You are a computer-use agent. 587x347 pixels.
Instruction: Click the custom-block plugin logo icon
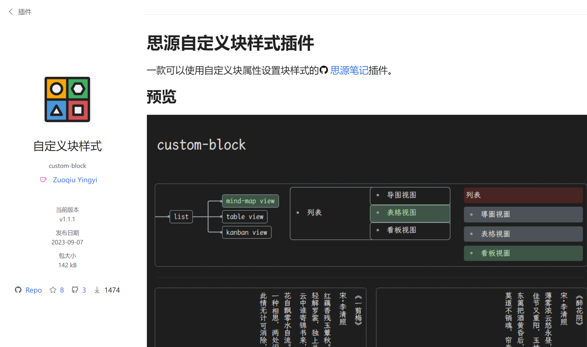(x=67, y=99)
